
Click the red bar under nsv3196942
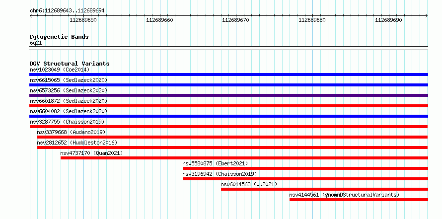point(305,179)
